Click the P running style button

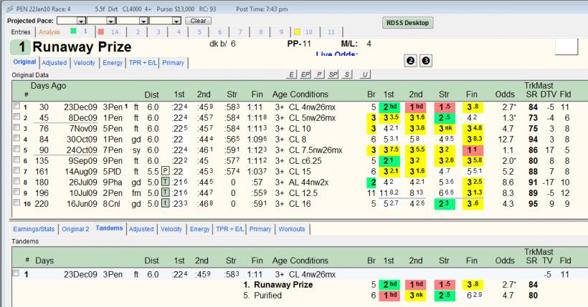[319, 74]
